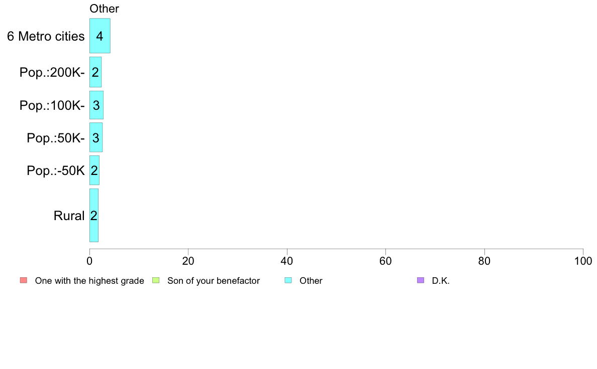Select the 'Pop.:50K-' bar
The image size is (597, 369).
coord(96,137)
